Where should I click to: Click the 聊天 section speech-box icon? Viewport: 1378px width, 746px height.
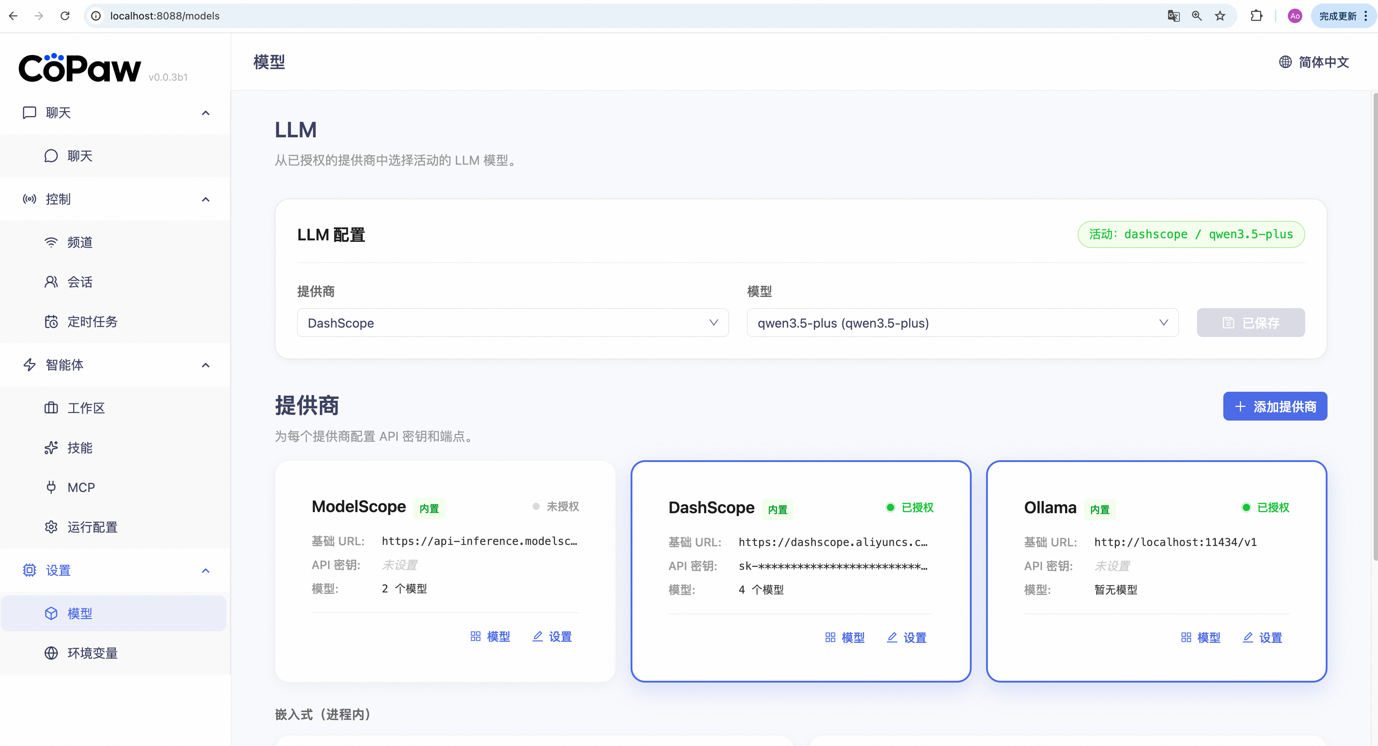click(x=30, y=113)
